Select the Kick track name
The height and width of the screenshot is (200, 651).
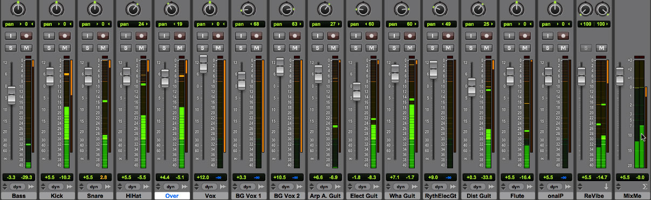[57, 196]
